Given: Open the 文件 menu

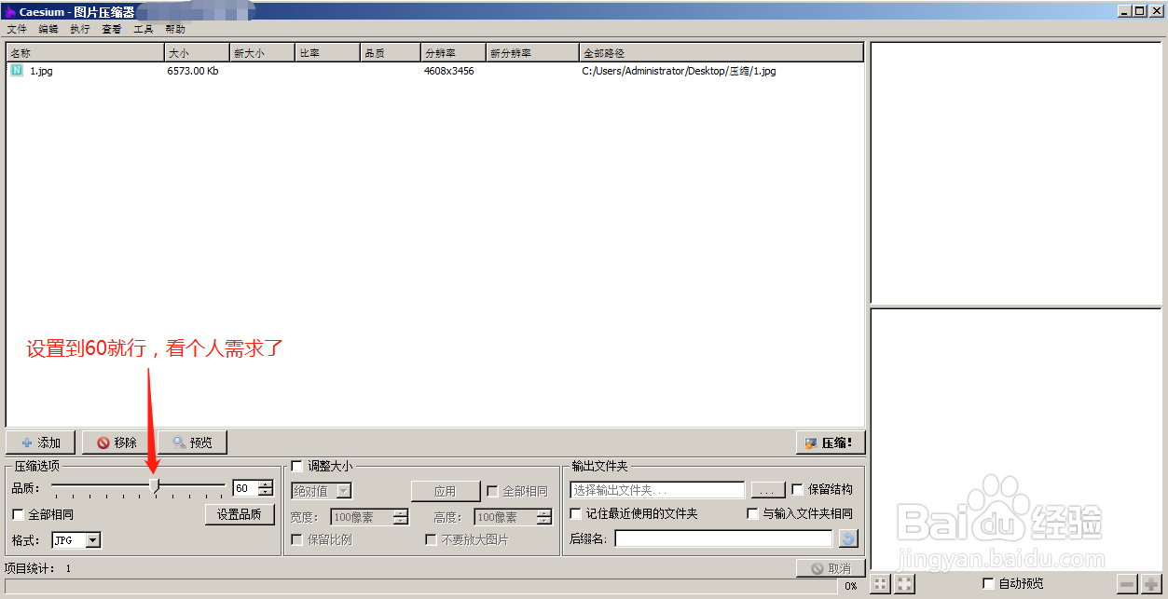Looking at the screenshot, I should tap(17, 30).
